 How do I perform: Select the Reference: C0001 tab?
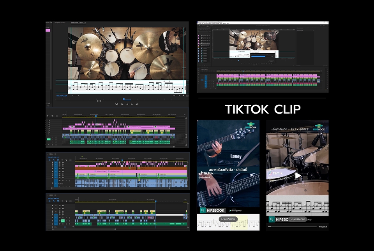coord(77,23)
